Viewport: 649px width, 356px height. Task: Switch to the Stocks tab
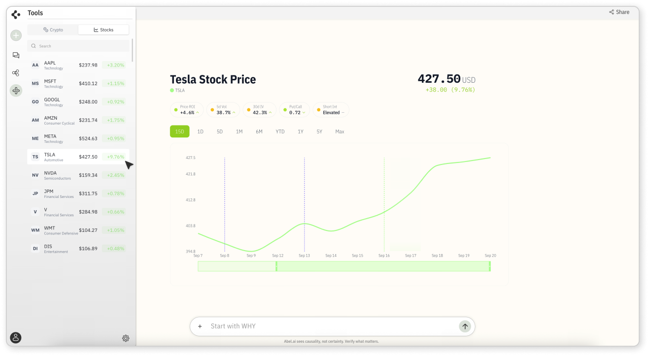(103, 30)
